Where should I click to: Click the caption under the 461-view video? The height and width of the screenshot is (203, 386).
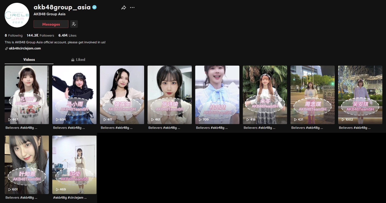164,128
